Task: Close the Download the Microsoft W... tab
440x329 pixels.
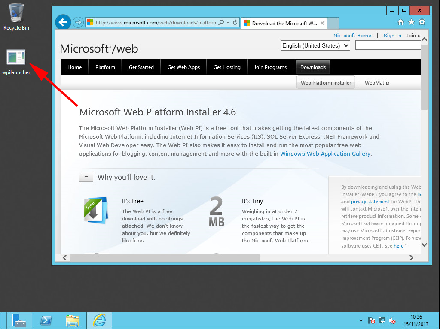Action: click(322, 23)
